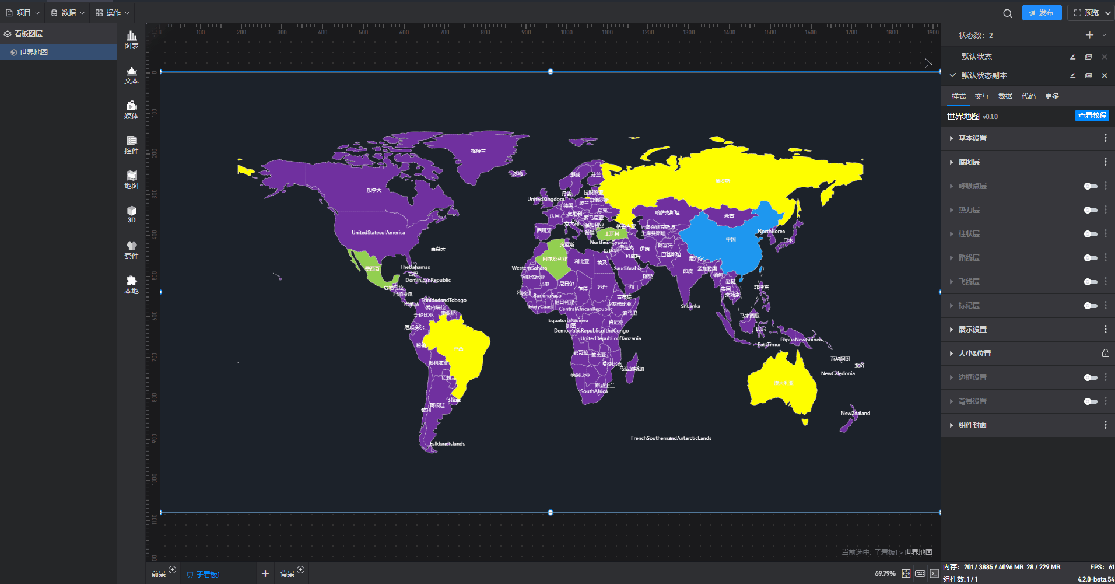
Task: Open the 媒体 media components icon
Action: click(x=131, y=110)
